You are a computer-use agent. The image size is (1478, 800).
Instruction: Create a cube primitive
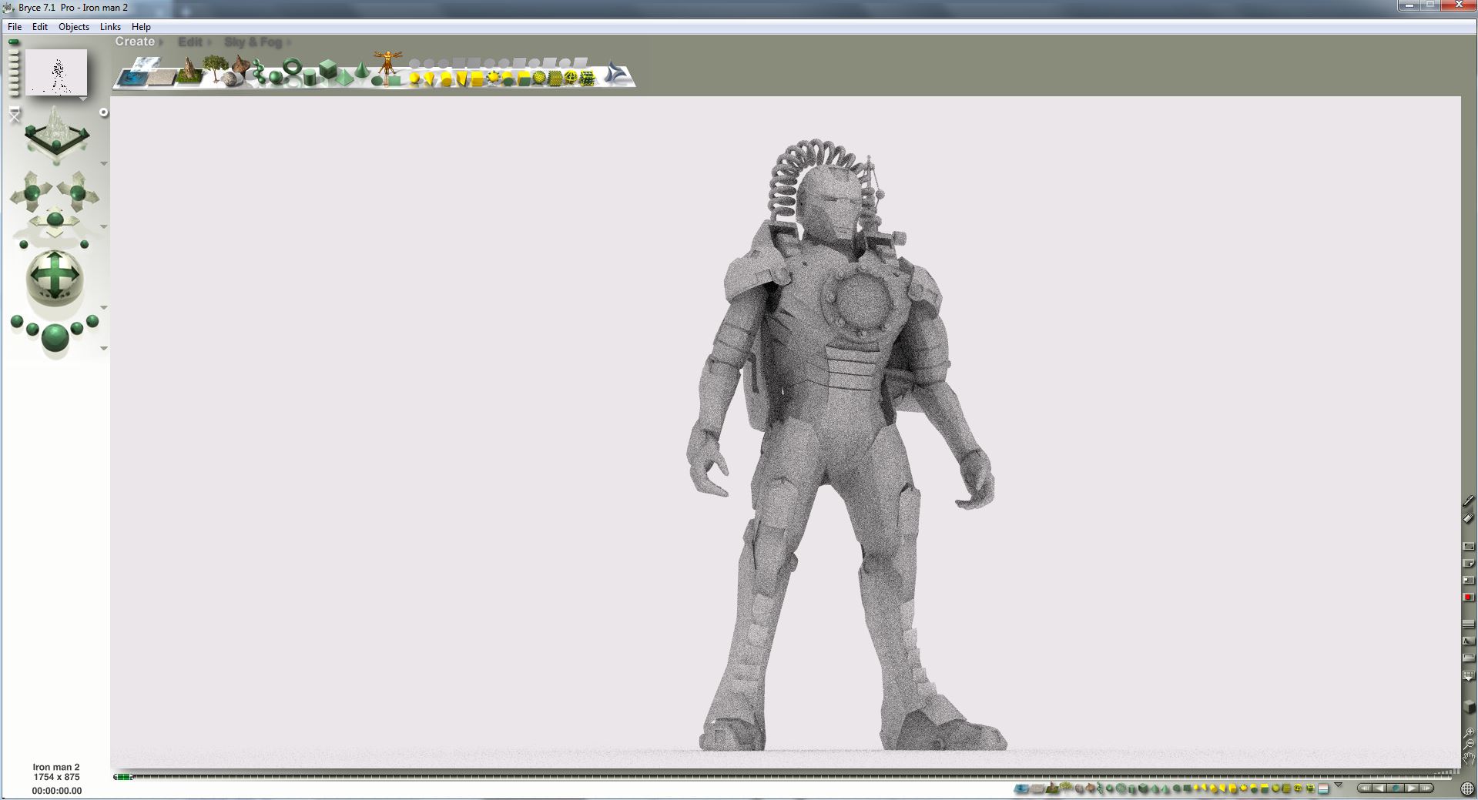pyautogui.click(x=328, y=69)
